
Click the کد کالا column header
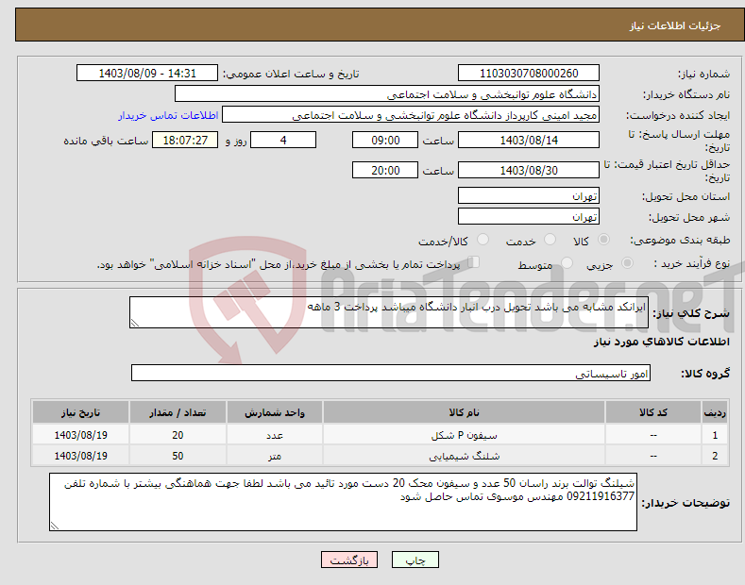coord(653,412)
